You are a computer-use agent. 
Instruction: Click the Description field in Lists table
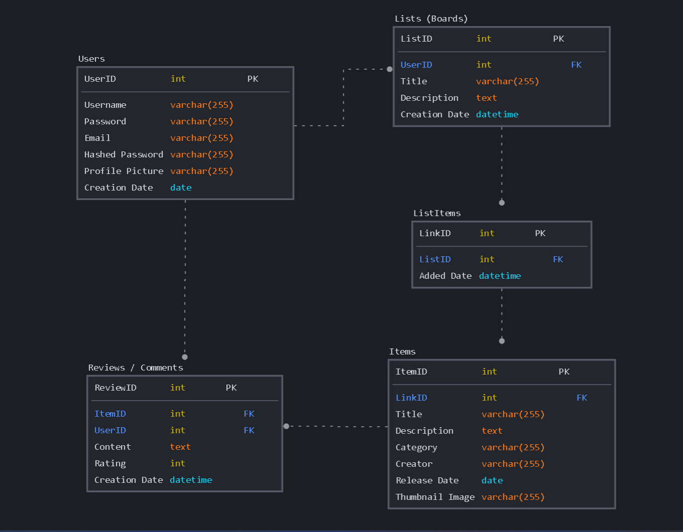click(x=430, y=98)
